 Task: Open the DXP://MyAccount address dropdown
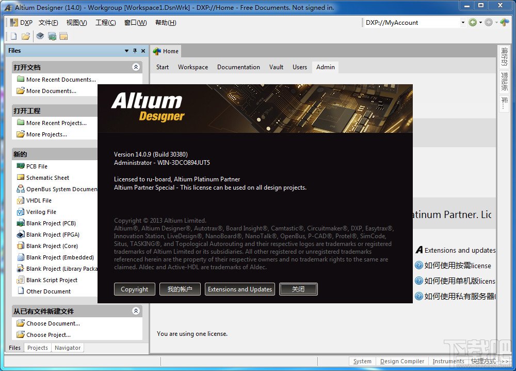[x=463, y=22]
